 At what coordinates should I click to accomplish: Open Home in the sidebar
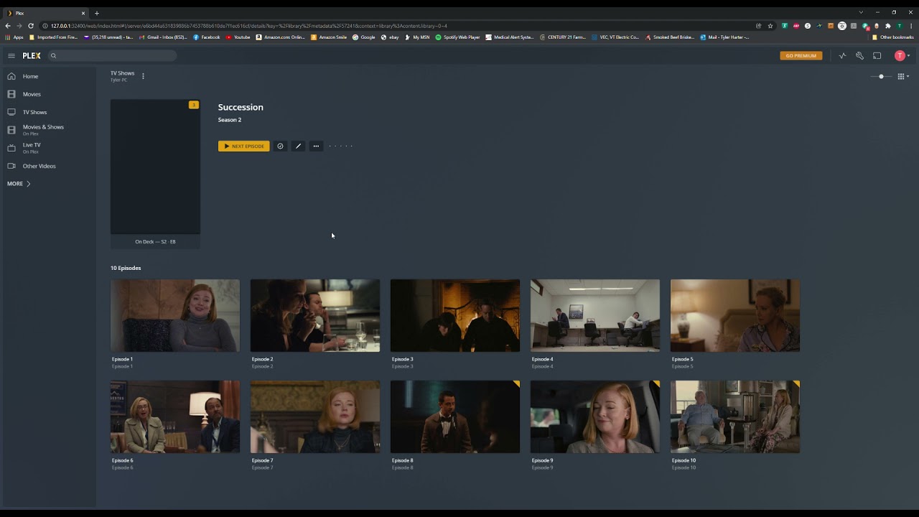[x=30, y=76]
